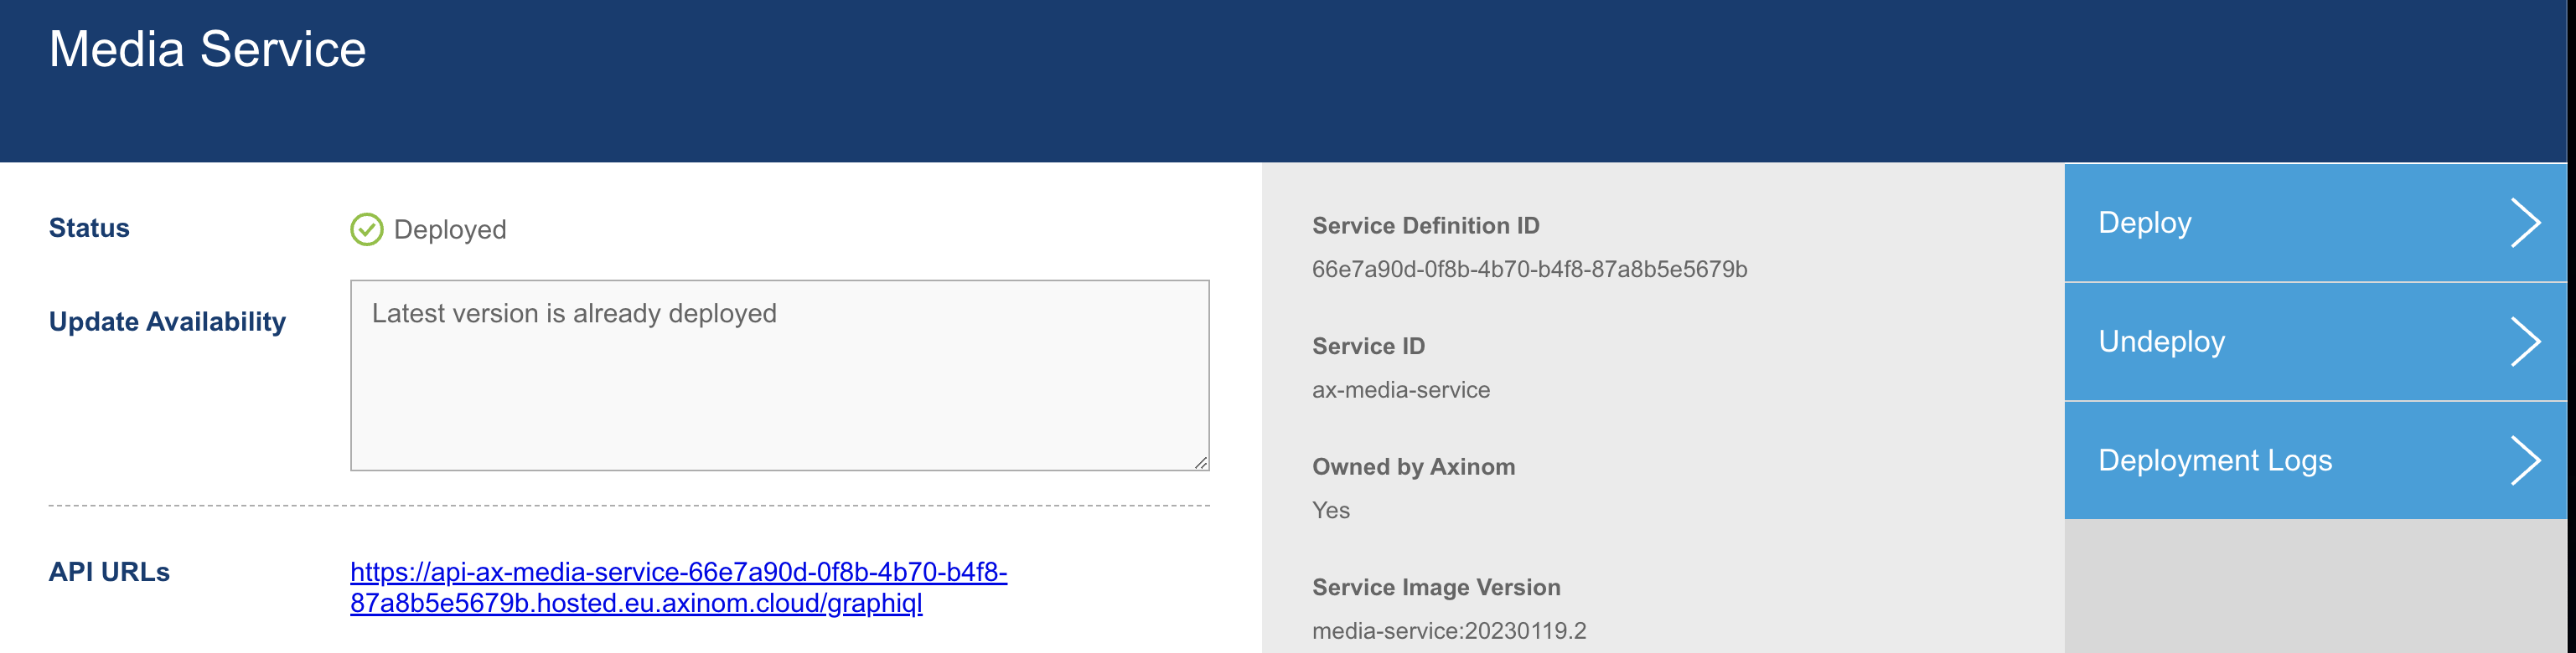Click the chevron arrow on Deploy
This screenshot has height=653, width=2576.
point(2525,223)
